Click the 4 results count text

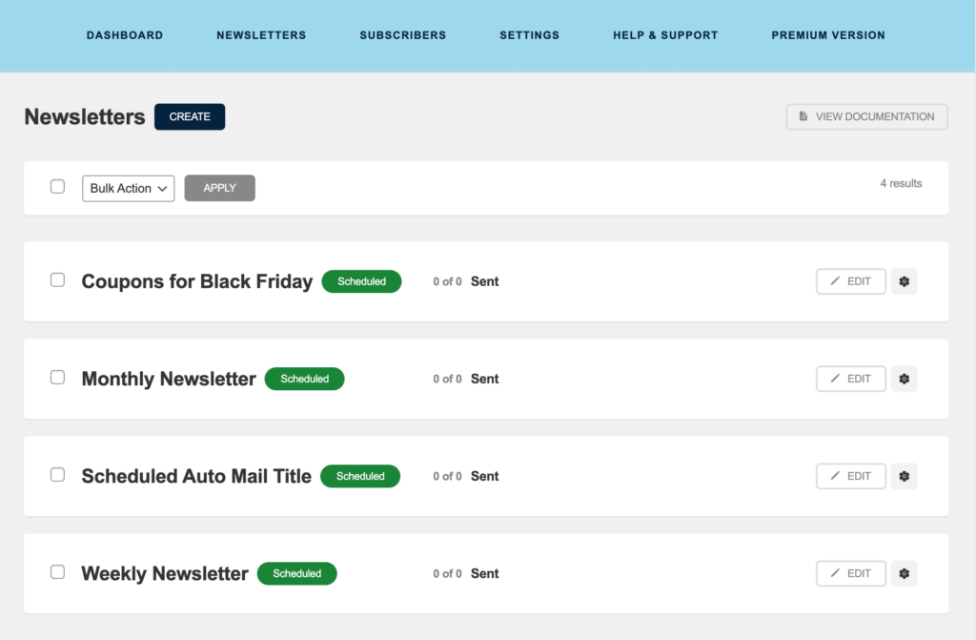pos(901,183)
